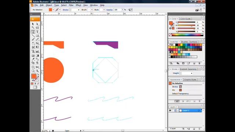Switch to the Gradient tab

point(184,69)
